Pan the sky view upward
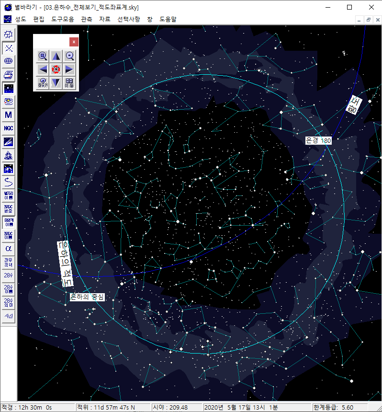The image size is (382, 412). tap(56, 56)
